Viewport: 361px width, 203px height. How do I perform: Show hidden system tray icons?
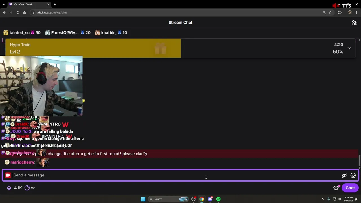pyautogui.click(x=323, y=199)
